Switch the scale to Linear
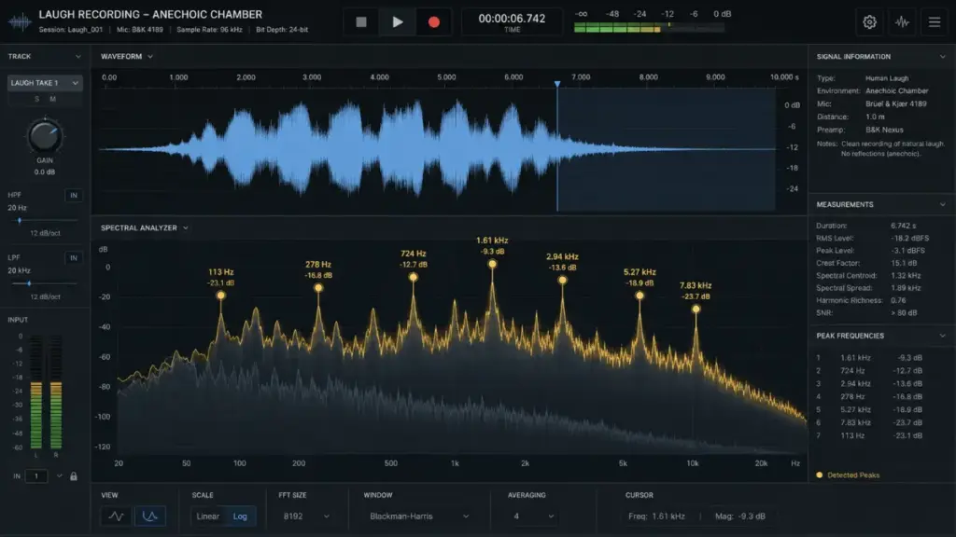 (208, 516)
